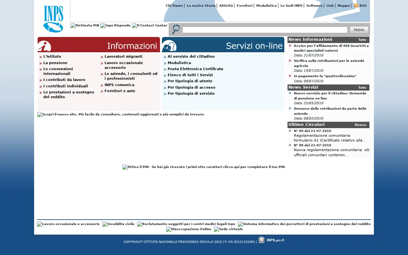408x255 pixels.
Task: Open the INPS comunica link
Action: (119, 85)
